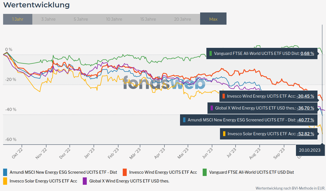This screenshot has width=326, height=191.
Task: Click the green Vanguard legend color swatch
Action: click(205, 172)
